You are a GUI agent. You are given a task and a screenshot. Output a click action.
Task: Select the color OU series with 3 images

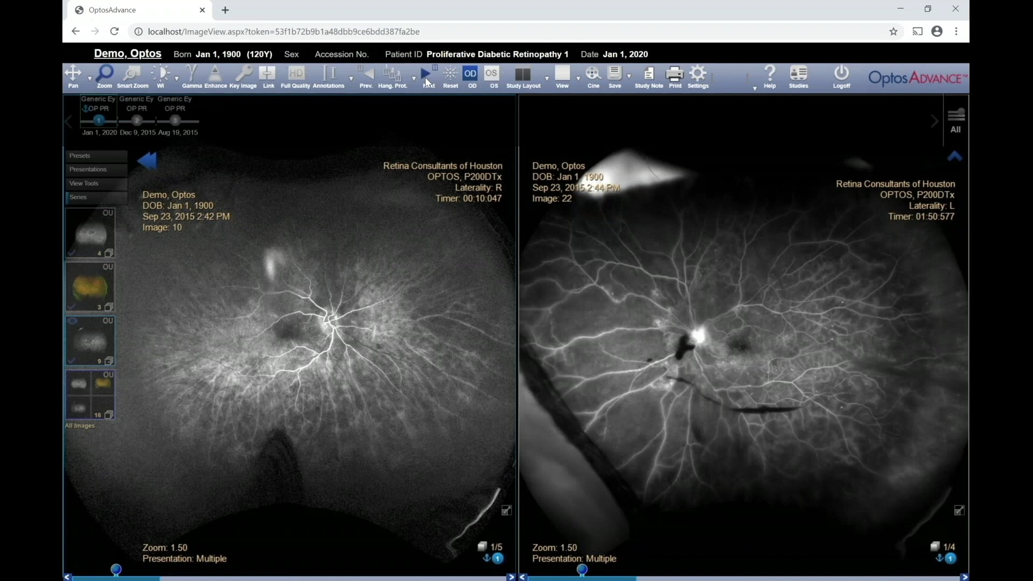(x=90, y=287)
